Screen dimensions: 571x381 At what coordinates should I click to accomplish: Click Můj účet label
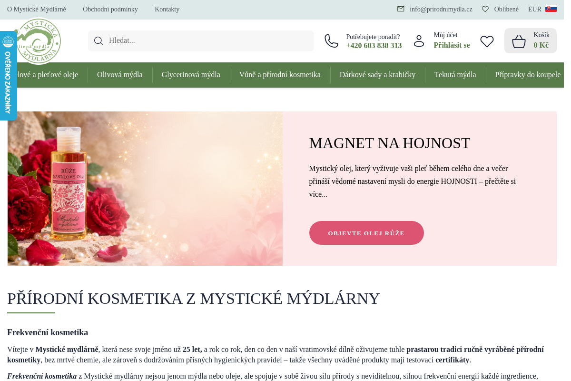(x=445, y=35)
